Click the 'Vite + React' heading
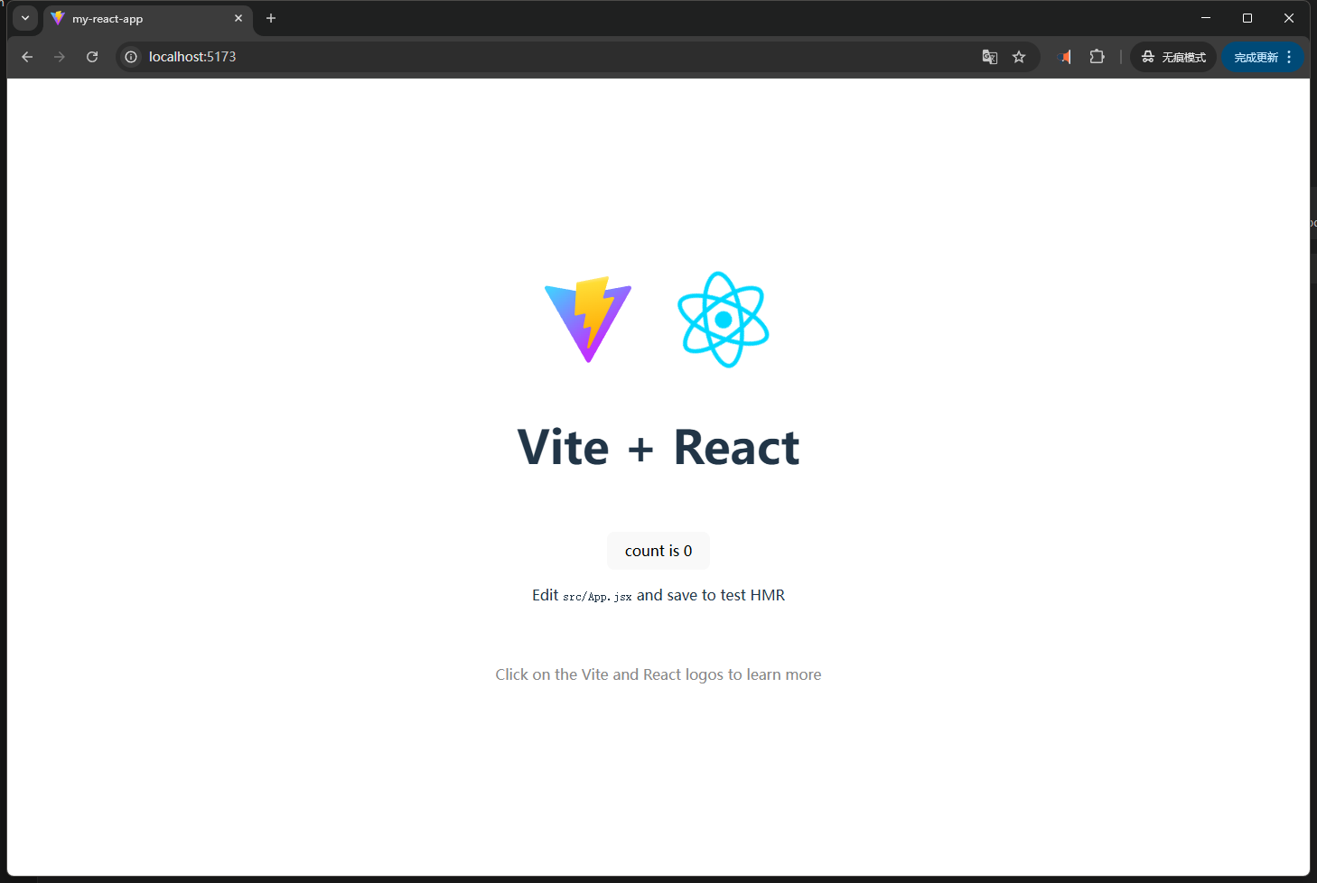 click(658, 447)
